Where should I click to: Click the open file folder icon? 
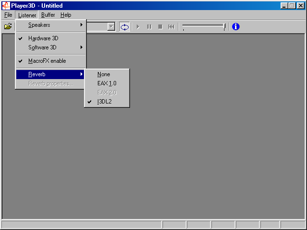click(8, 27)
